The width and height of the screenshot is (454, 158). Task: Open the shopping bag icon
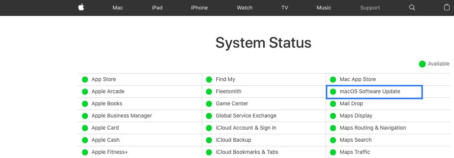click(447, 8)
